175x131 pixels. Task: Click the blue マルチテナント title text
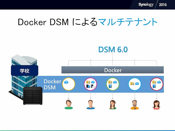(128, 22)
